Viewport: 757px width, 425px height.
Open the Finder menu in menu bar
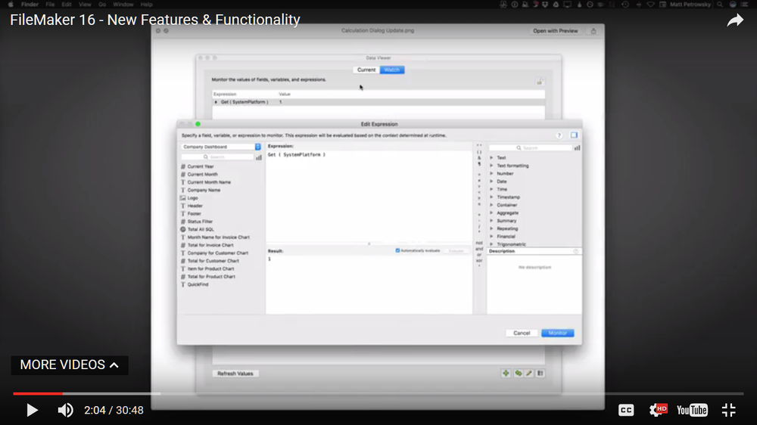[x=30, y=5]
